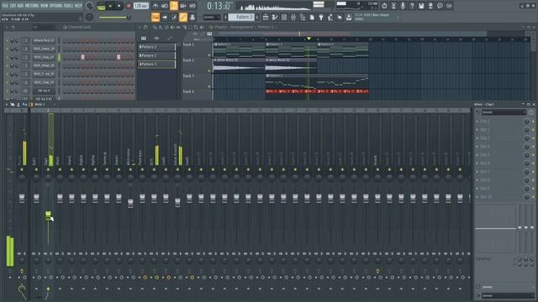Open the mixer view icon

pos(293,17)
